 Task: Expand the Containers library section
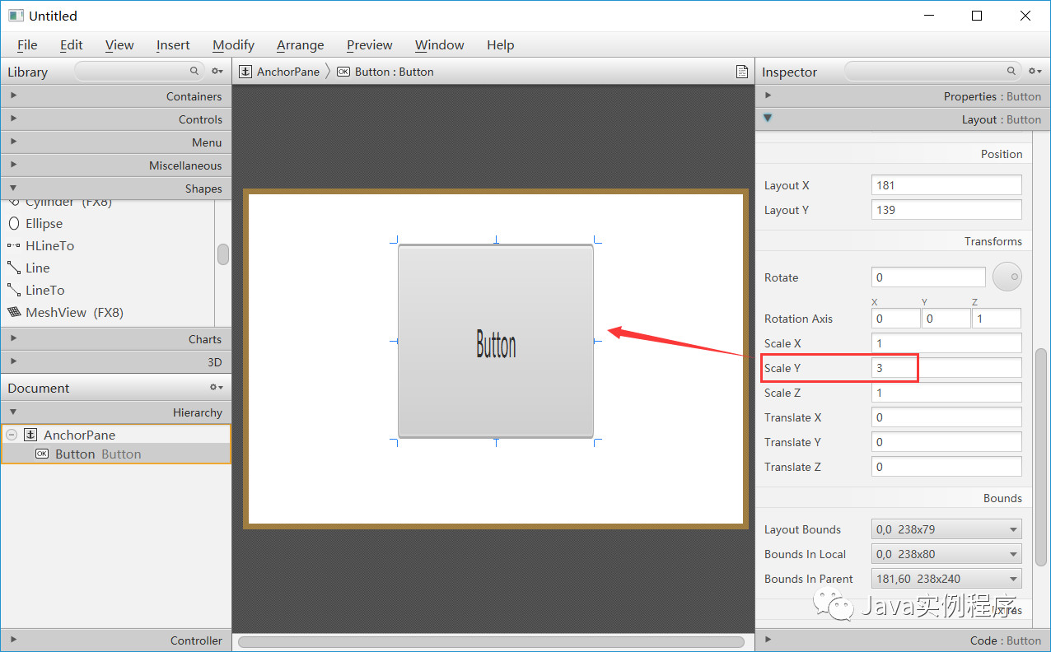tap(13, 96)
